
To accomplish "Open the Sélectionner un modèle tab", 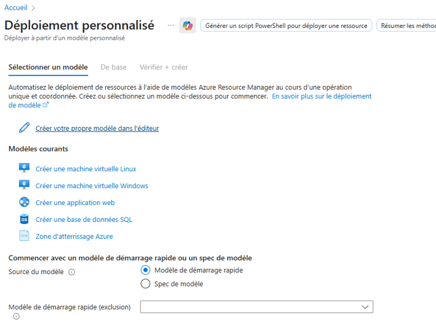I will 48,67.
